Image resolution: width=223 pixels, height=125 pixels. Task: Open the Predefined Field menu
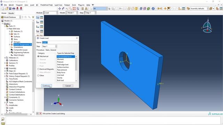pyautogui.click(x=46, y=5)
